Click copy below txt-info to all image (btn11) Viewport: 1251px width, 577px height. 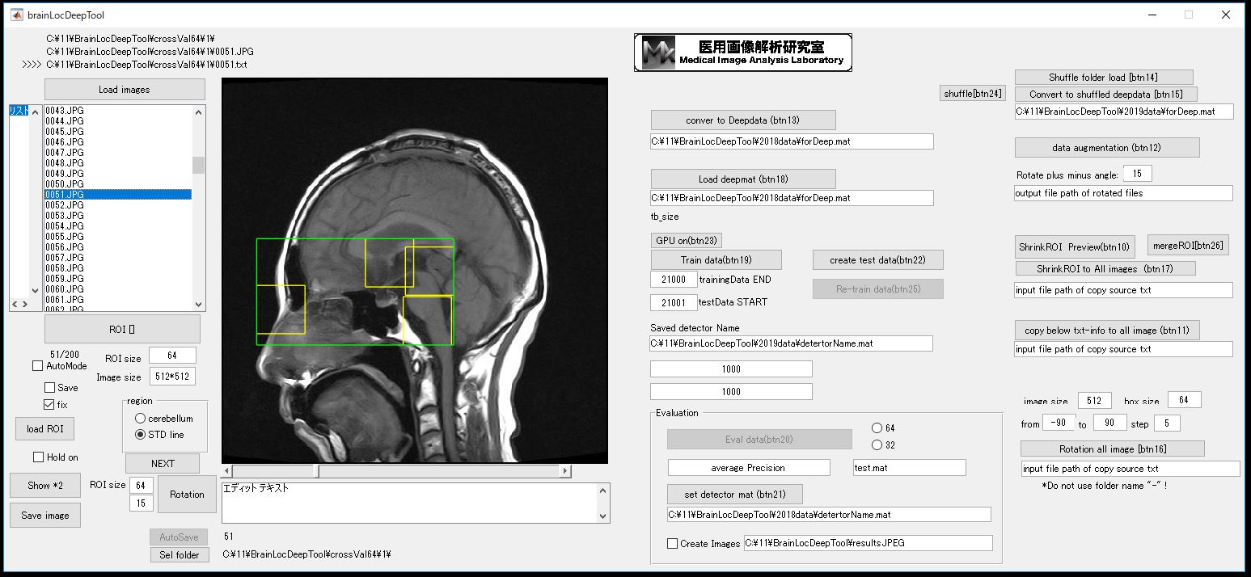coord(1107,331)
